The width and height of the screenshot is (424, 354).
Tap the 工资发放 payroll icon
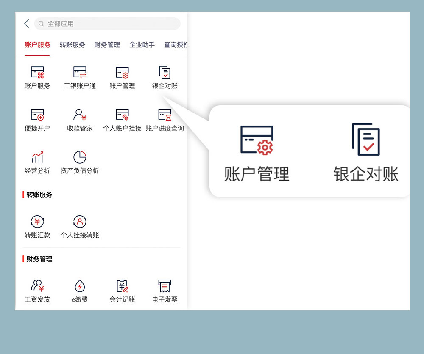[x=37, y=286]
